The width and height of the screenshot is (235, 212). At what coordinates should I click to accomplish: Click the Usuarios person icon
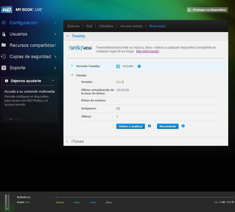tap(4, 34)
